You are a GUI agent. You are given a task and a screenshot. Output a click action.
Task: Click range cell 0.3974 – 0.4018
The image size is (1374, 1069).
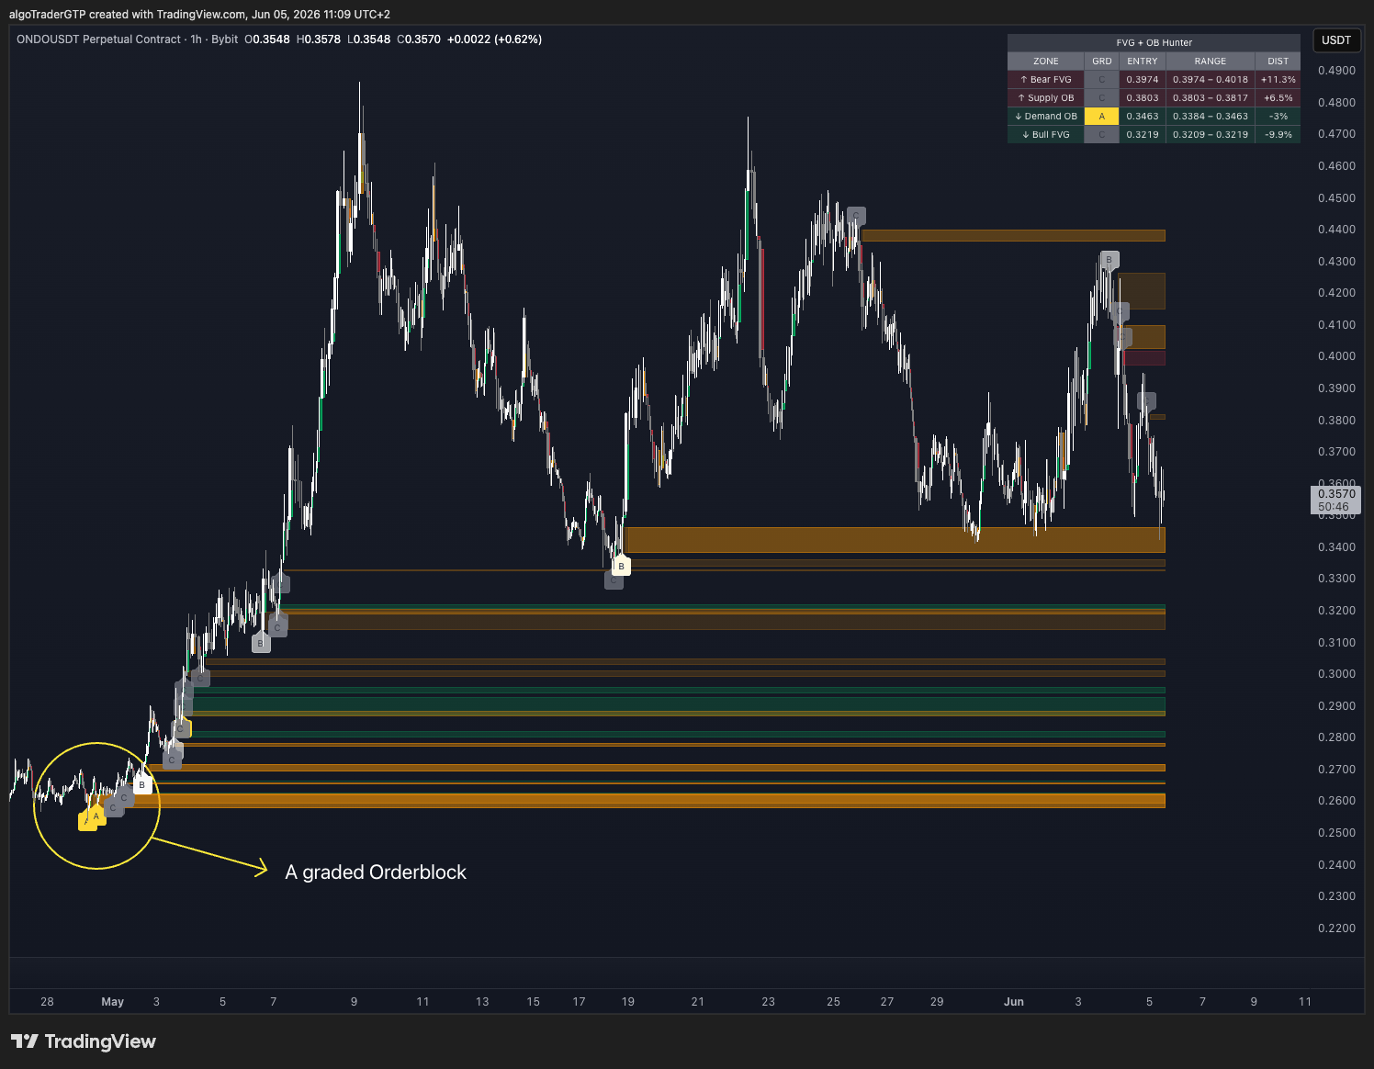[1211, 80]
